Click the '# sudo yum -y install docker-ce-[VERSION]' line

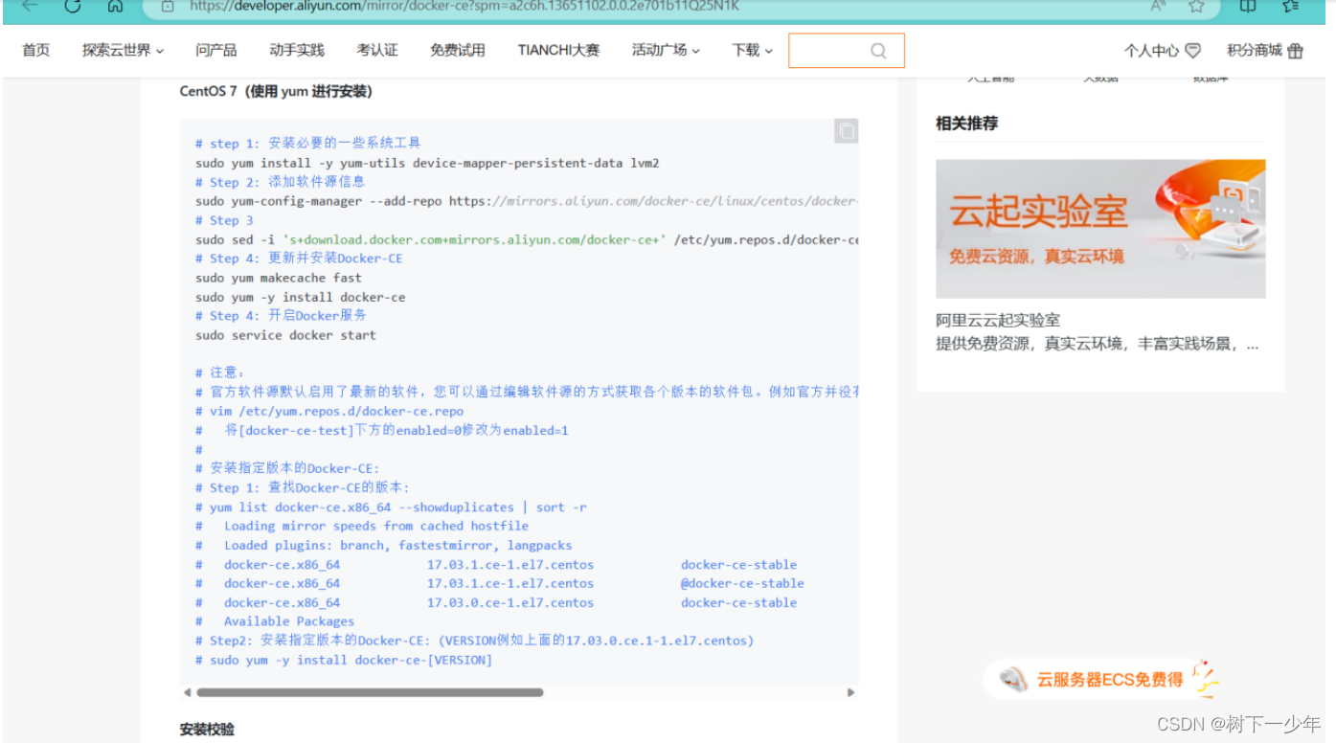point(344,660)
